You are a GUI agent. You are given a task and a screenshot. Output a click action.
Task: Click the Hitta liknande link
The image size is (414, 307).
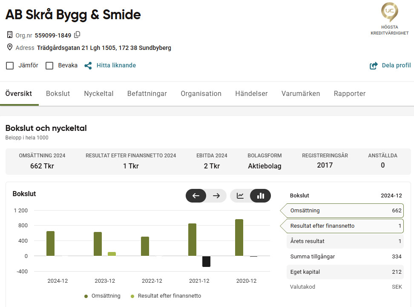116,66
